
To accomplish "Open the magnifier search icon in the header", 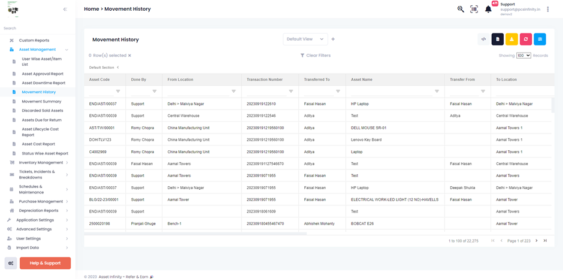I will point(461,10).
